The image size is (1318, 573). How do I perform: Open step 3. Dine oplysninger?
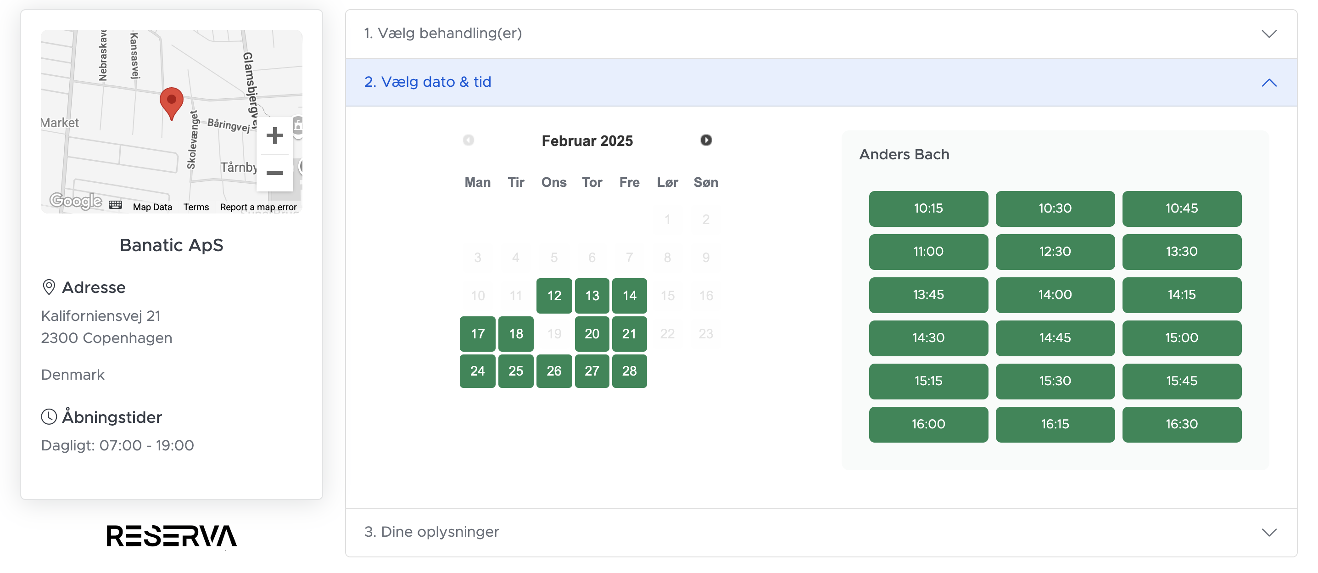(821, 532)
